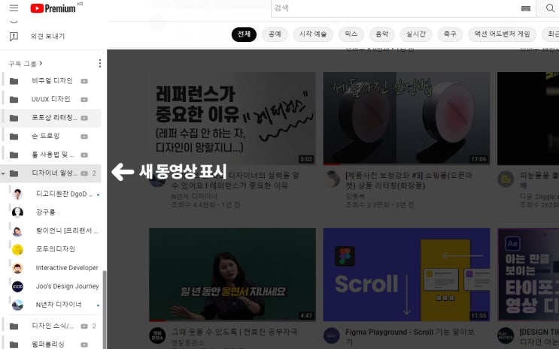Open 디고디원찬 DgoD channel name

click(65, 194)
